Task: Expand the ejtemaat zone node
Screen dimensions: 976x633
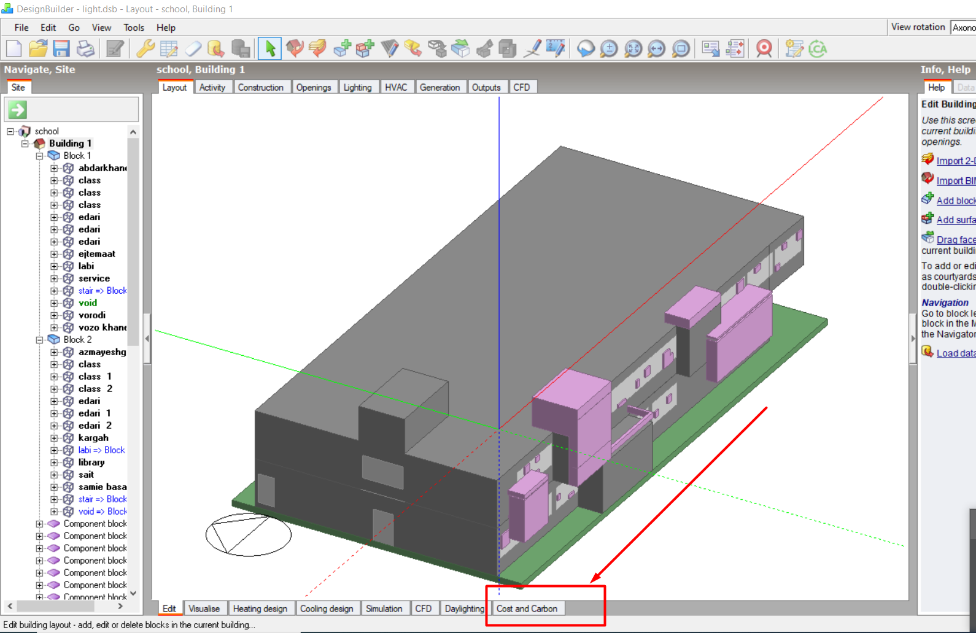Action: point(54,254)
